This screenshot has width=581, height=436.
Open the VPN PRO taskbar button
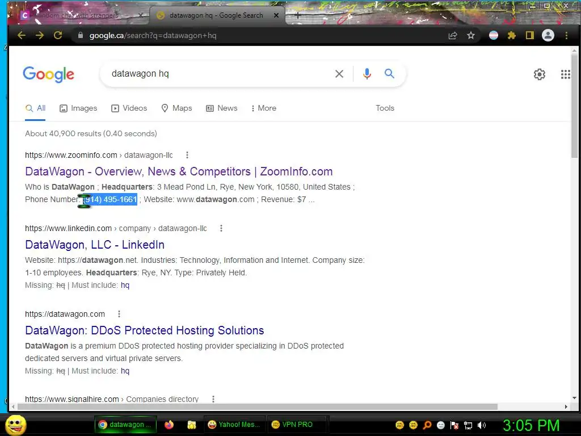tap(297, 425)
